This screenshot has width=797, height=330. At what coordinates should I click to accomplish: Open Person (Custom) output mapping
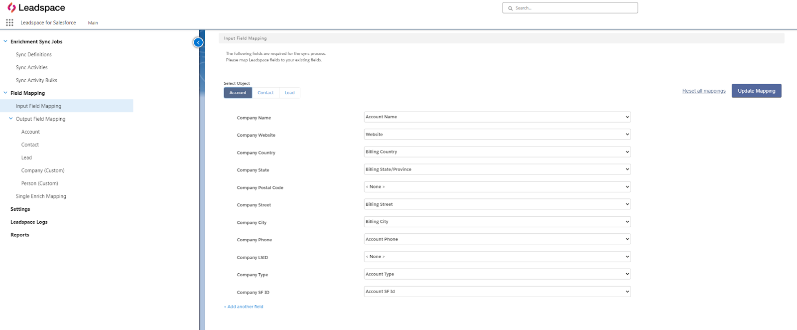coord(40,183)
